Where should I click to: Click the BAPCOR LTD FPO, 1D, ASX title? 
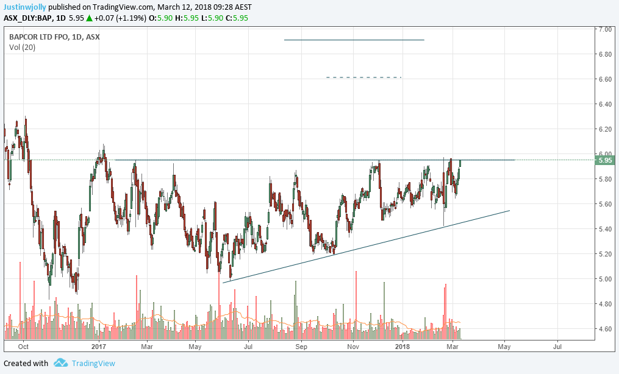tap(54, 37)
